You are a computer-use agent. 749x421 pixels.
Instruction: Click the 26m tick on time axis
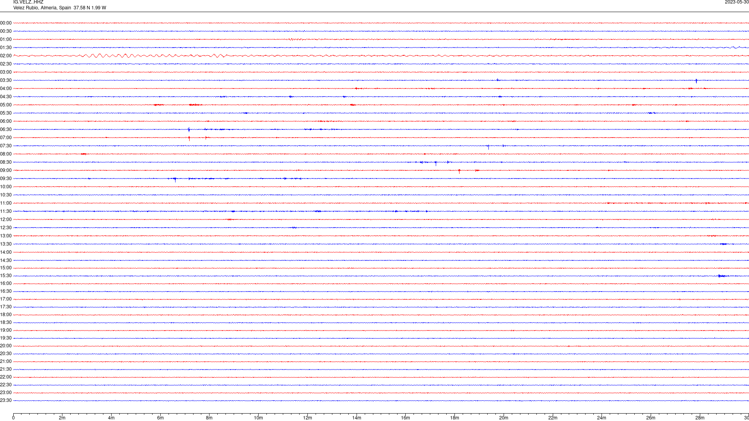point(651,418)
